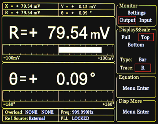
Task: Choose the Full display layout
Action: (x=126, y=37)
